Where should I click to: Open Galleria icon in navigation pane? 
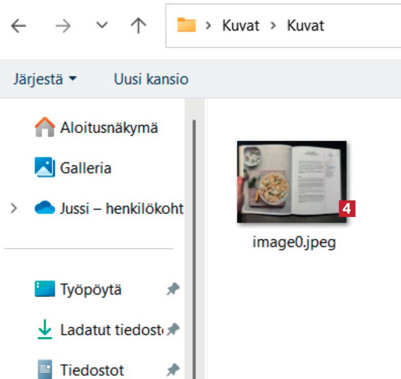tap(45, 168)
